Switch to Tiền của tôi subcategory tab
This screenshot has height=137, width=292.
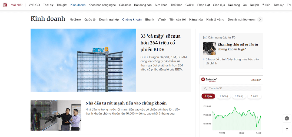177,19
